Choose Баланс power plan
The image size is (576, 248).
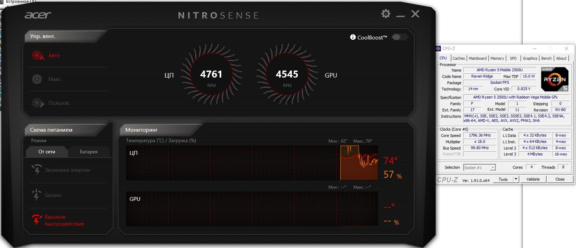(53, 195)
